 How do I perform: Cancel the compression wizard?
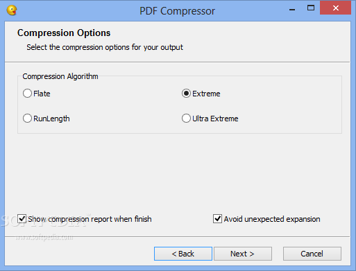pos(312,254)
